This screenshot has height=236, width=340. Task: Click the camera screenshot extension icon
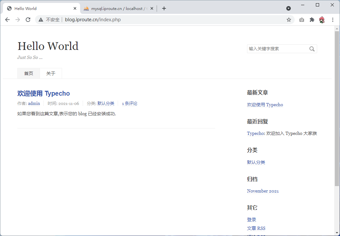click(x=302, y=20)
